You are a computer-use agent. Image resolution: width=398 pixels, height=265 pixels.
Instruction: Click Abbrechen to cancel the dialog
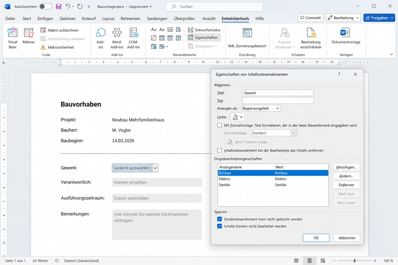347,238
